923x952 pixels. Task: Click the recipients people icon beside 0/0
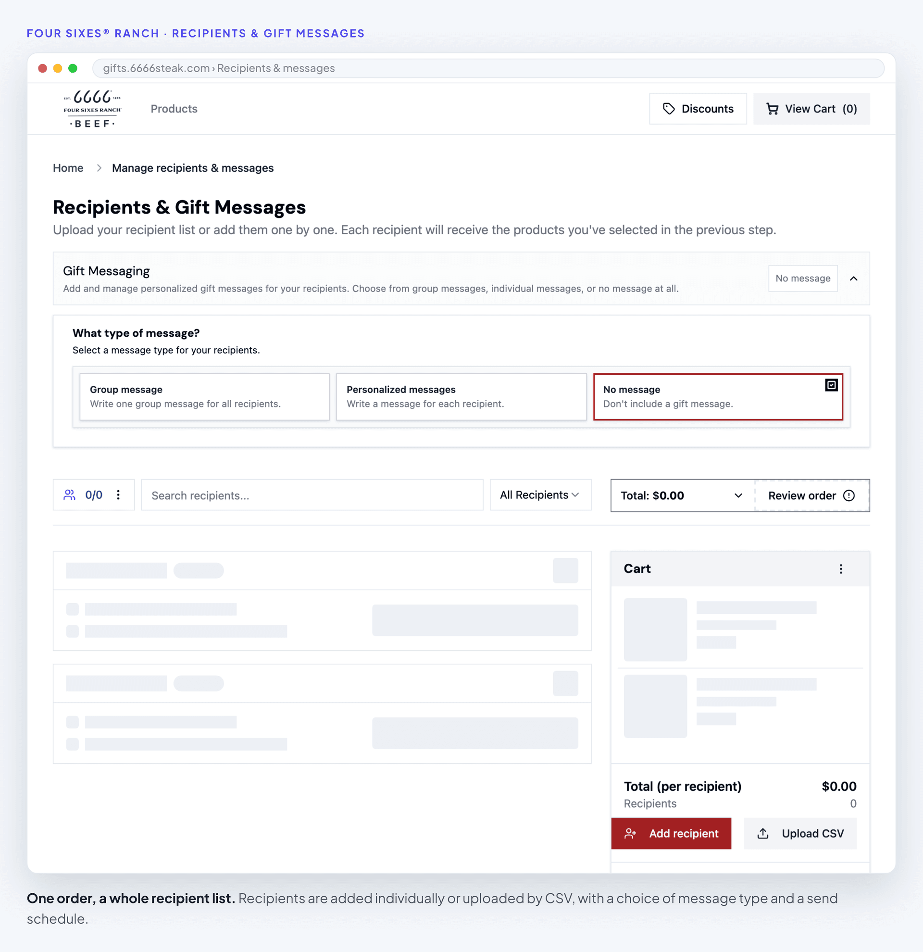point(69,495)
